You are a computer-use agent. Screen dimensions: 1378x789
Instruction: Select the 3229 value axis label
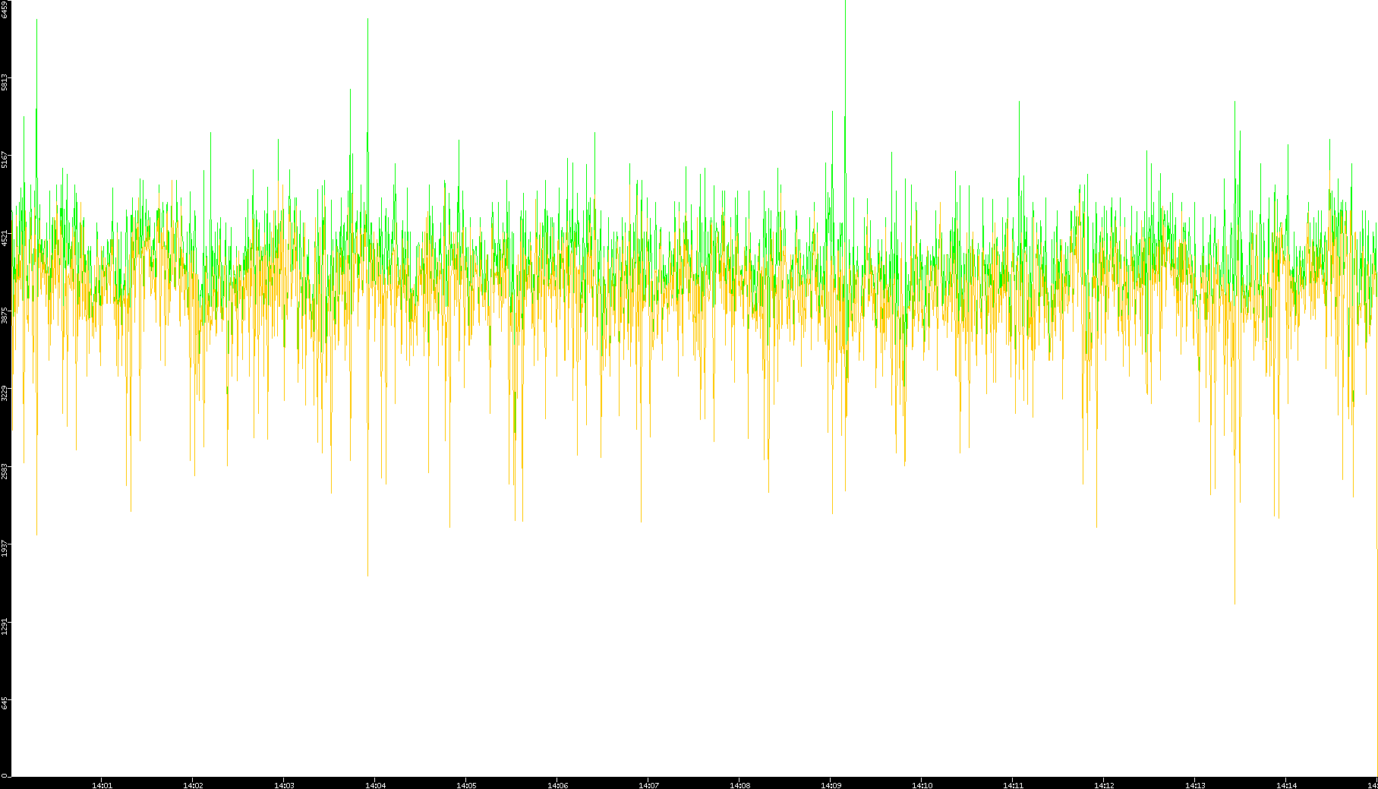tap(5, 393)
